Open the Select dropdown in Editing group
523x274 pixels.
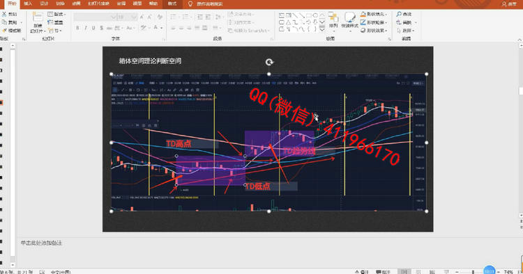click(x=406, y=31)
